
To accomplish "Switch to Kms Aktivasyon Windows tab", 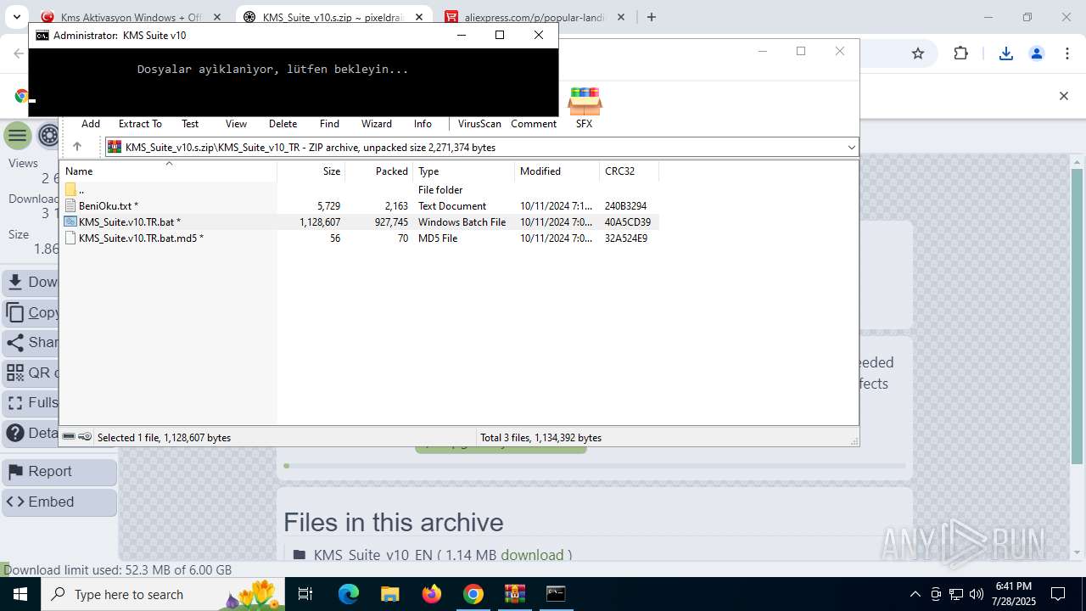I will [130, 17].
